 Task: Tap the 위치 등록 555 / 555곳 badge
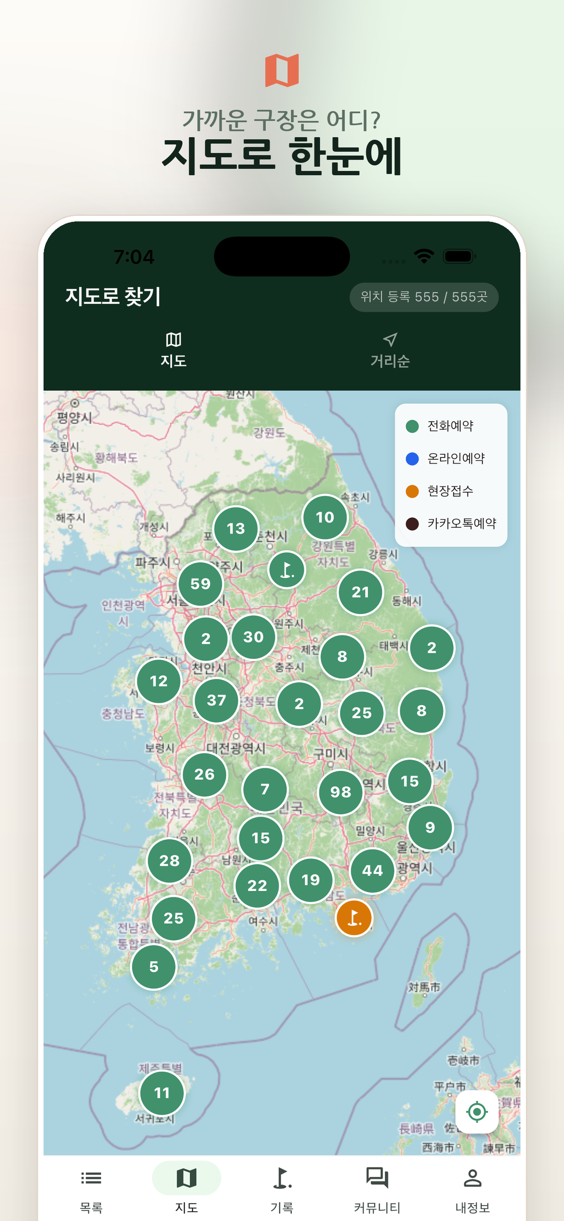(x=424, y=297)
